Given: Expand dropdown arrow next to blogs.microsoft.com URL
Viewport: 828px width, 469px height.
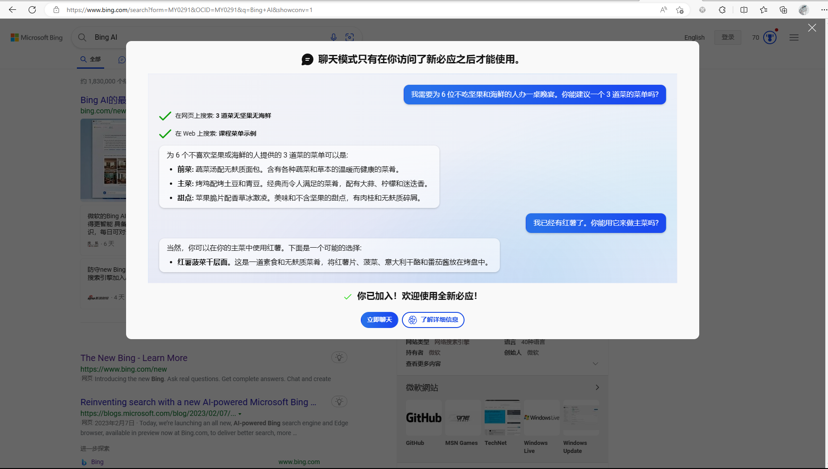Looking at the screenshot, I should point(240,414).
